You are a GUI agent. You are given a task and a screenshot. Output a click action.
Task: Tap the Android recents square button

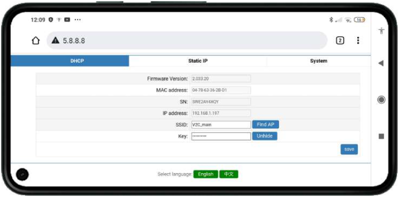click(x=381, y=136)
